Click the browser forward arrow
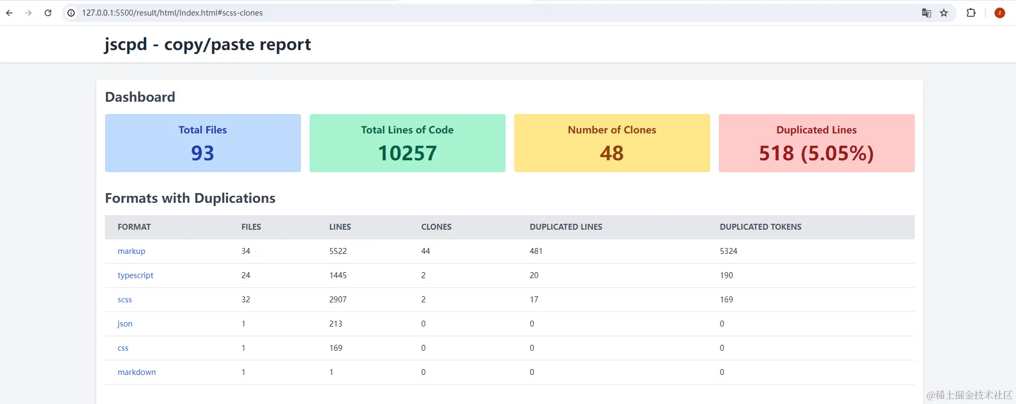The width and height of the screenshot is (1016, 404). click(x=29, y=13)
